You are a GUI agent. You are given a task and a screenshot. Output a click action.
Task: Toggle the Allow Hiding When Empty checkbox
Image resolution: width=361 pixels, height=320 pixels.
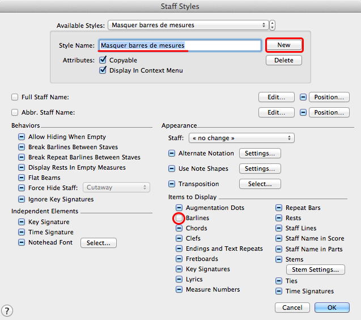(x=22, y=137)
